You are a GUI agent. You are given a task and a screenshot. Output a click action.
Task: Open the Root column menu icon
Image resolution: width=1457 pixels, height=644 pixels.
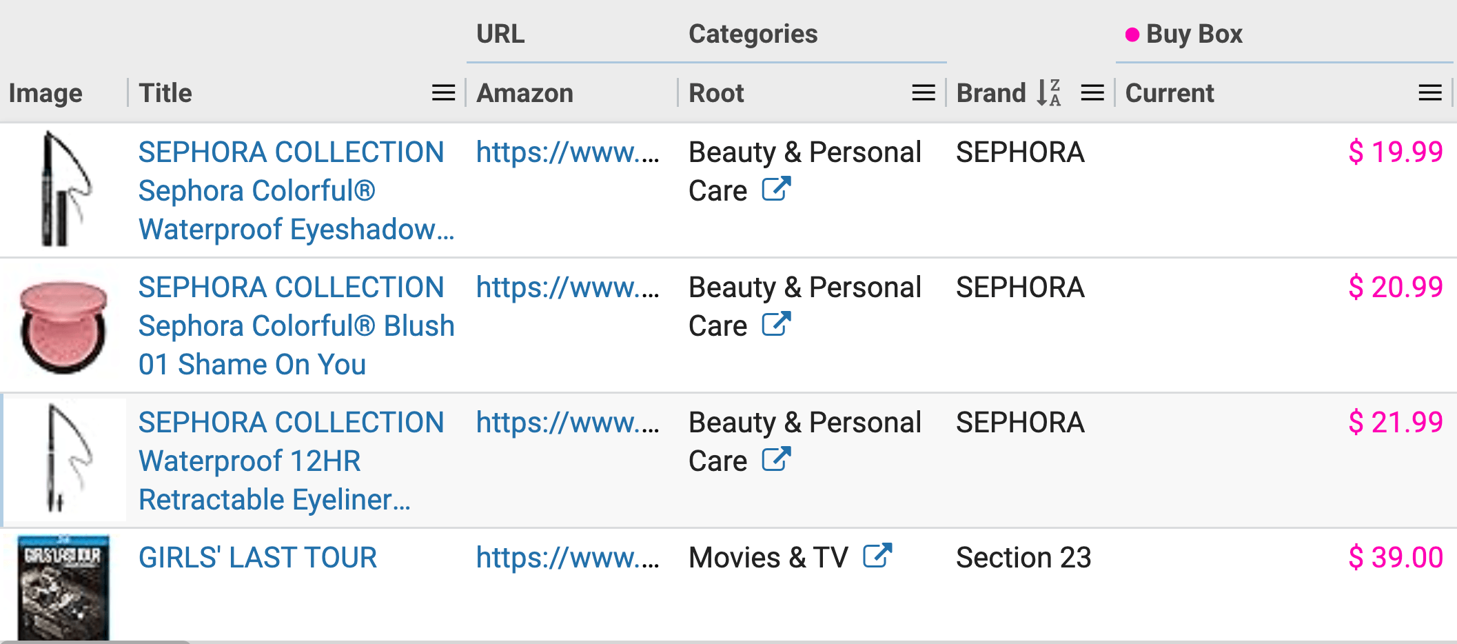coord(923,93)
